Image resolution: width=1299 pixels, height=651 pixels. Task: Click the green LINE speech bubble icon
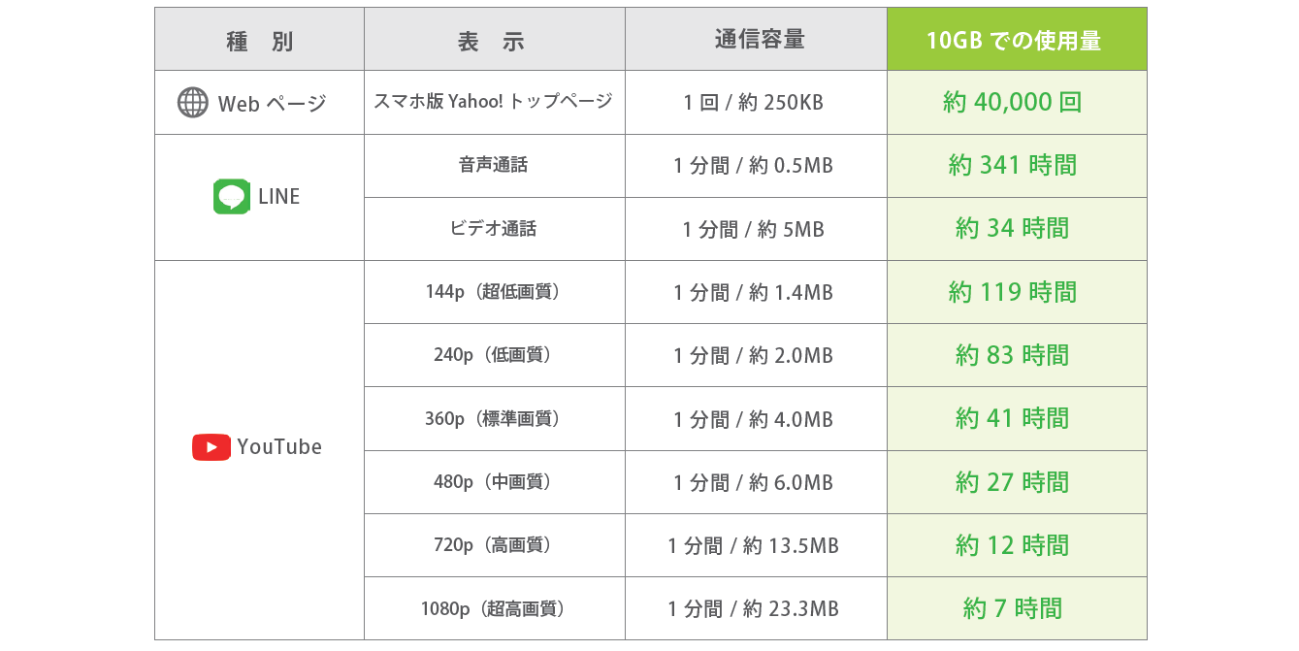(232, 197)
